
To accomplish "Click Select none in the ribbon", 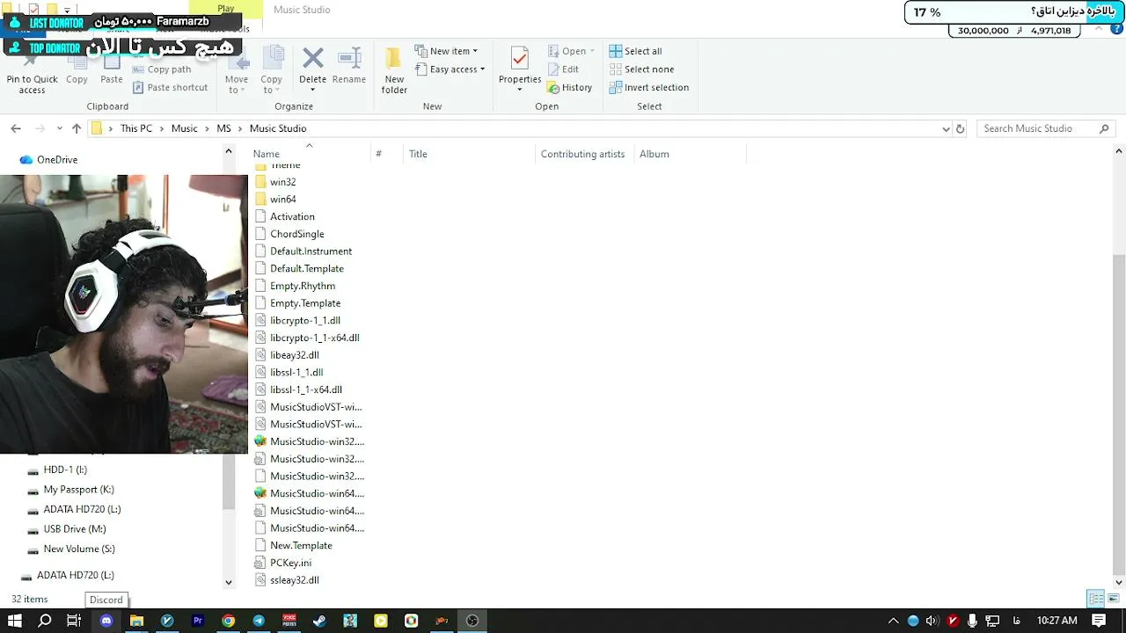I will point(641,69).
